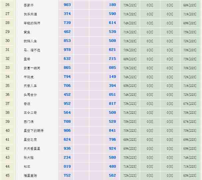Click the blue number 562

click(x=112, y=176)
